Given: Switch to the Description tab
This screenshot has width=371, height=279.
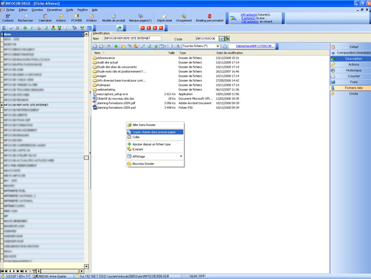Looking at the screenshot, I should tap(350, 59).
